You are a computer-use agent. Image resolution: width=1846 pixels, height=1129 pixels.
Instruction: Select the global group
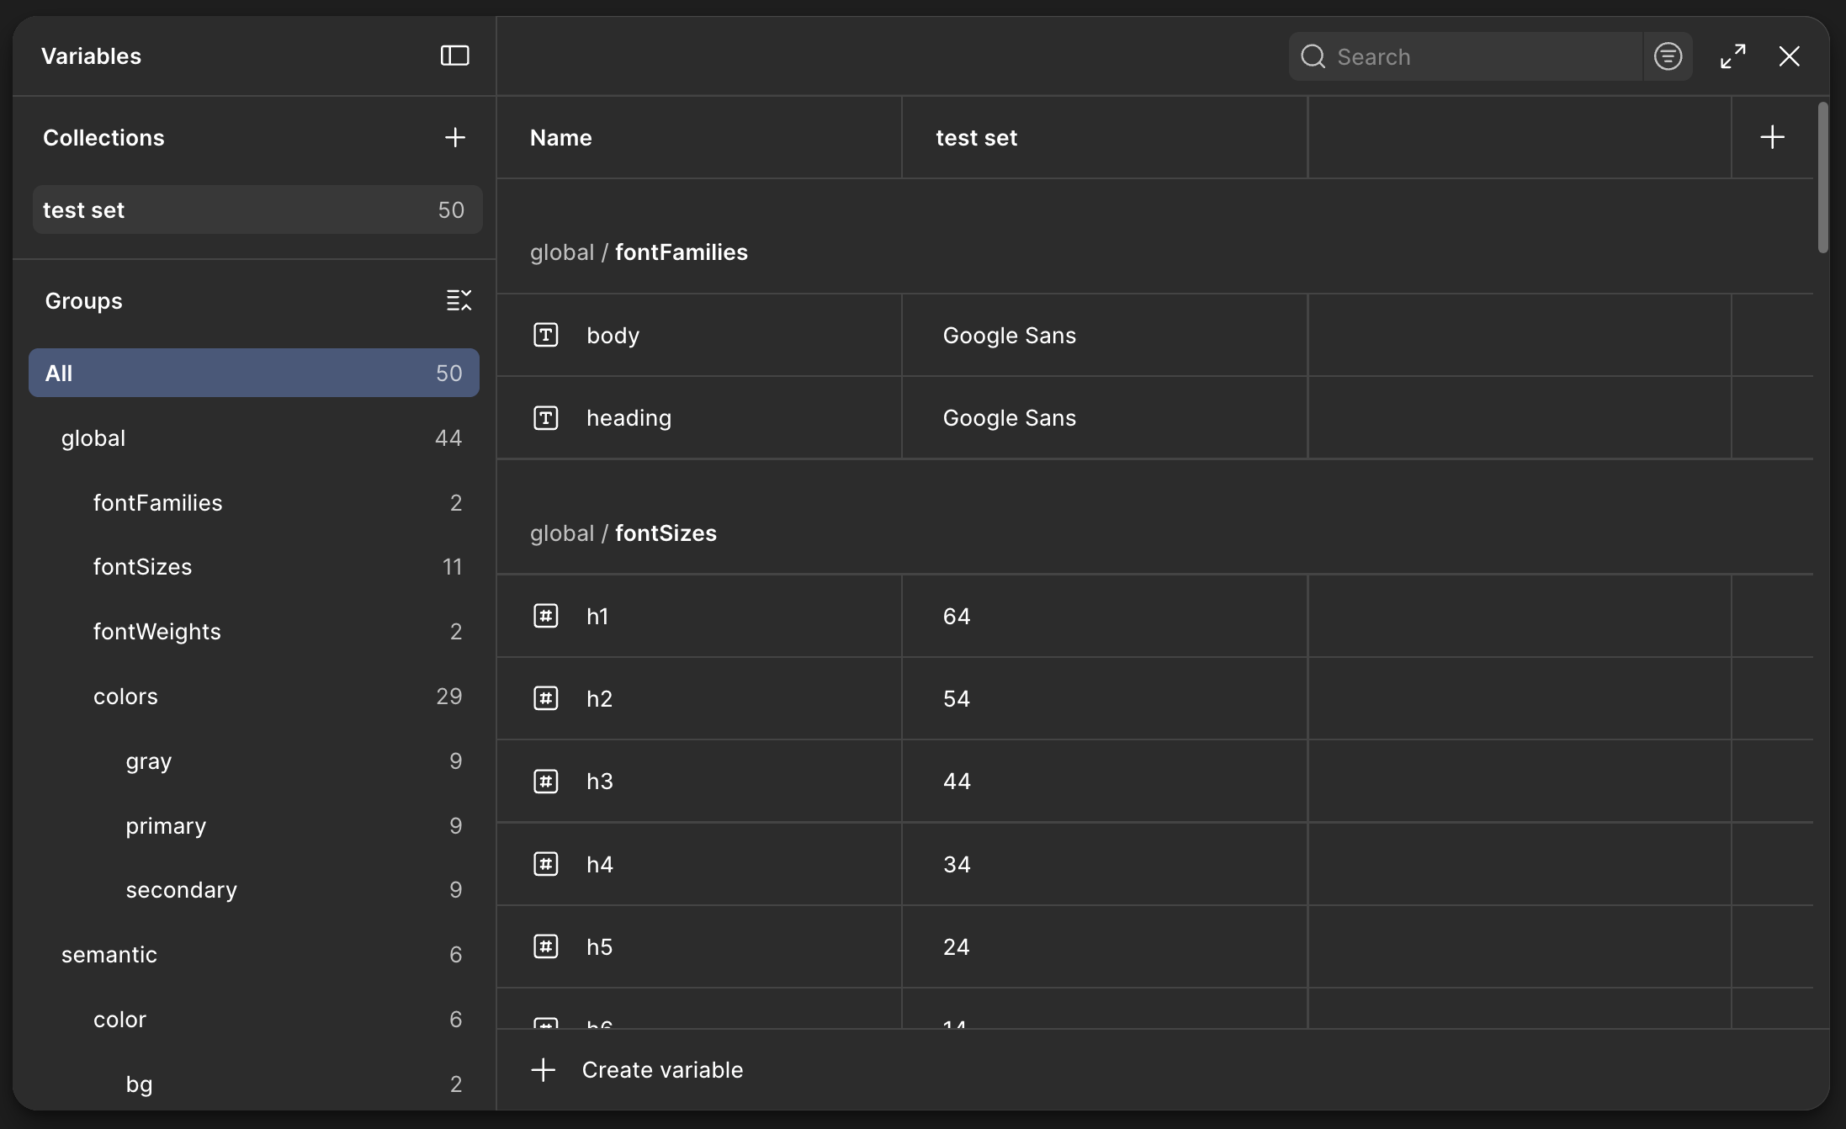(x=254, y=437)
